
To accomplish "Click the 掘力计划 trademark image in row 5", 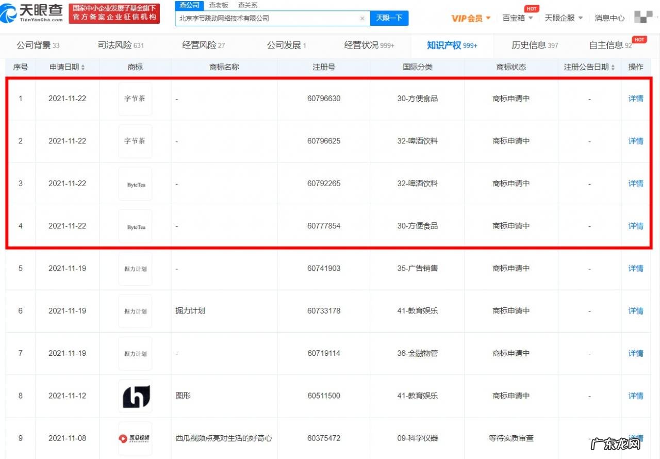I will (x=135, y=268).
